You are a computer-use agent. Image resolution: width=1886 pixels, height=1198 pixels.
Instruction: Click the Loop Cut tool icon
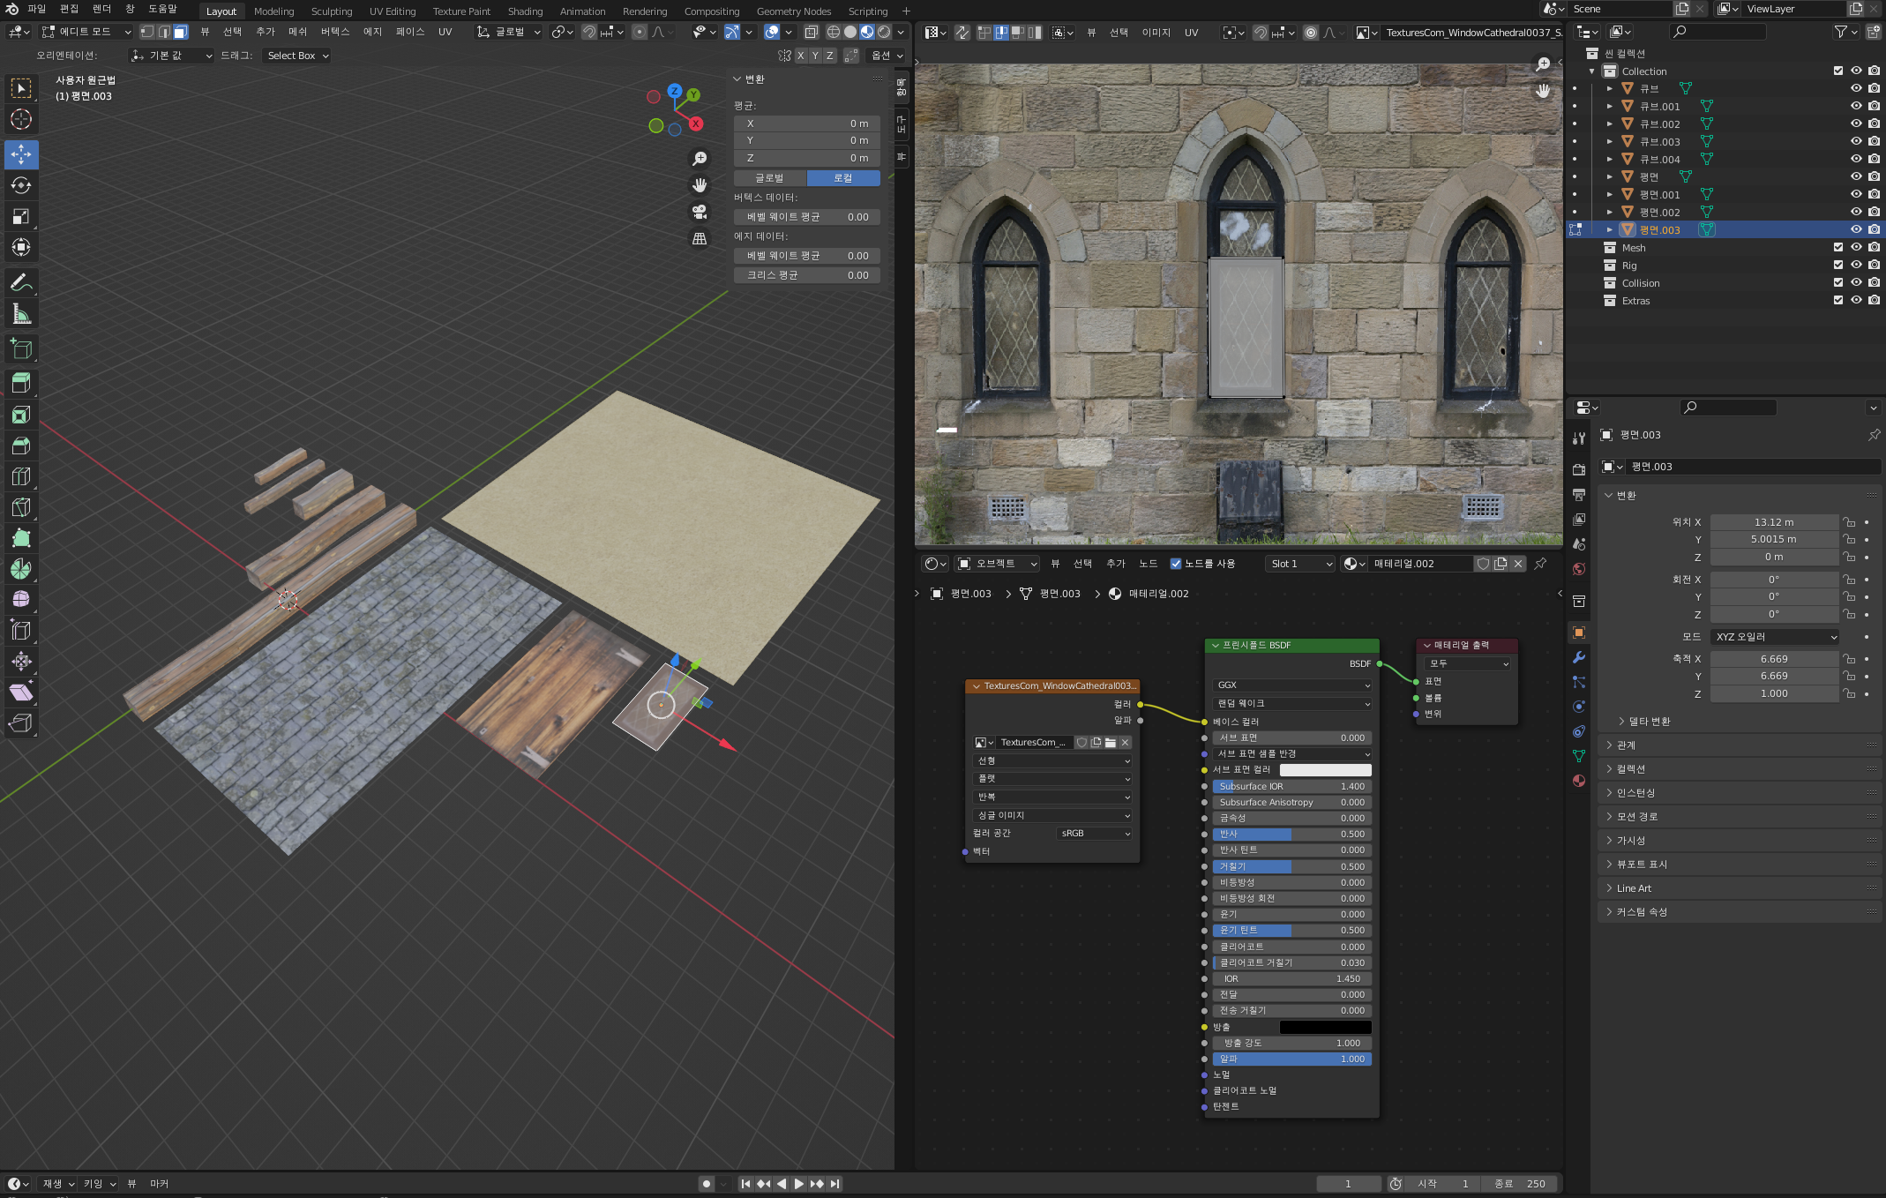pyautogui.click(x=21, y=476)
